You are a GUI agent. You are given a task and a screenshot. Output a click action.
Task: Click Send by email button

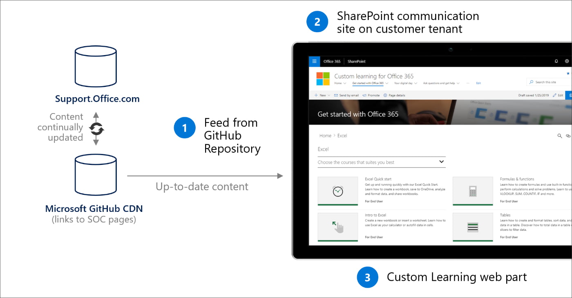pos(346,95)
